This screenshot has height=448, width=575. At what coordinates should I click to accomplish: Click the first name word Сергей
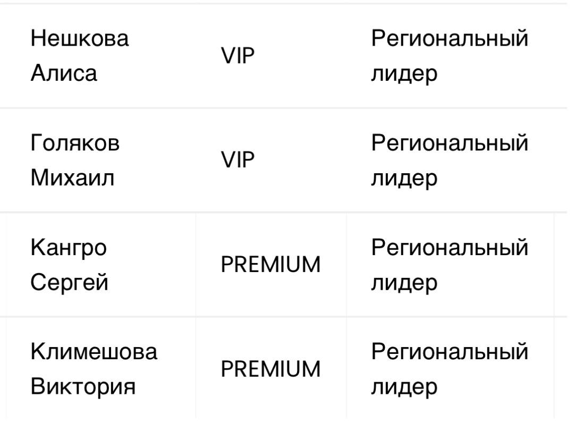click(x=69, y=282)
